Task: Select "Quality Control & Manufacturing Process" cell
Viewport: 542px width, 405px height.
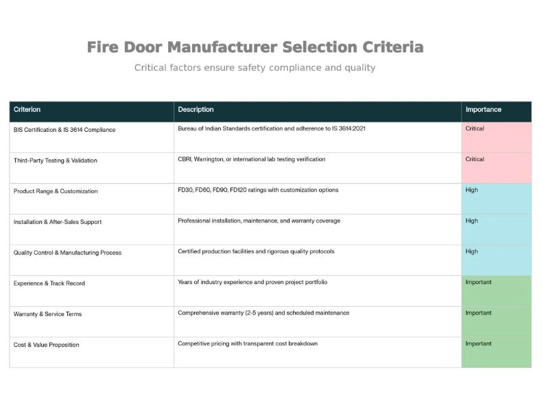Action: click(67, 253)
